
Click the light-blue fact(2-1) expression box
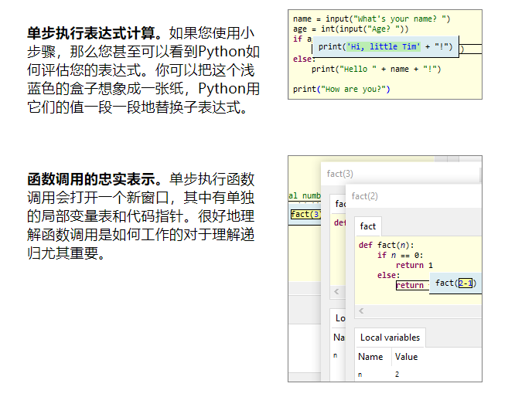455,283
